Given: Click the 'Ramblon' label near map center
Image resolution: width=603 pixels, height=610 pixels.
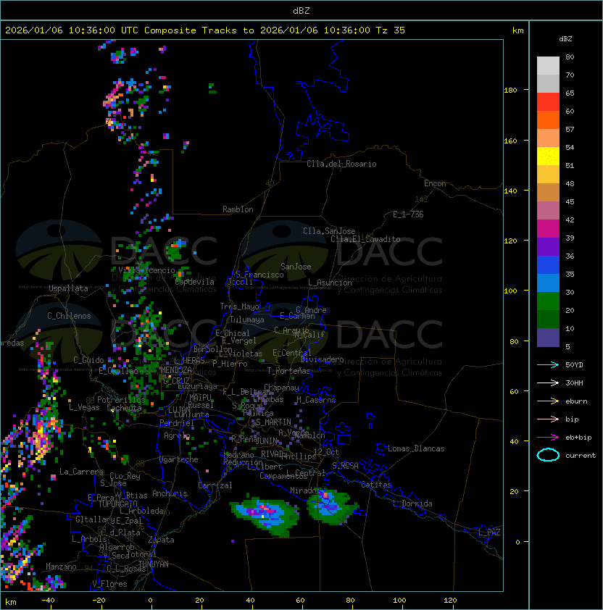Looking at the screenshot, I should [x=238, y=209].
